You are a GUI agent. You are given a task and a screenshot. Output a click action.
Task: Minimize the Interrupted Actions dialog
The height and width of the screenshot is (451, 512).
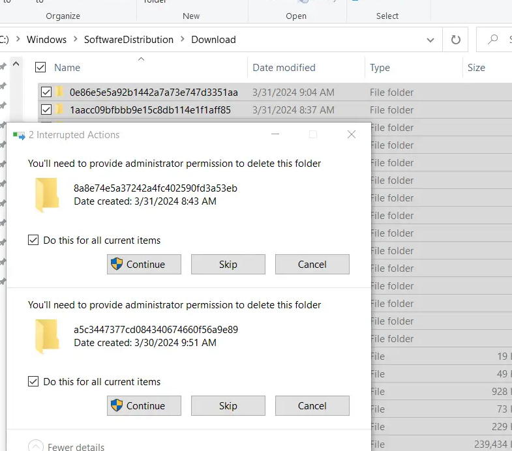275,134
